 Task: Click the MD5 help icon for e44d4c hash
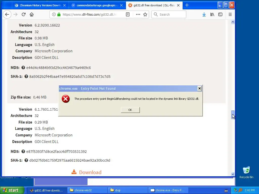click(23, 68)
